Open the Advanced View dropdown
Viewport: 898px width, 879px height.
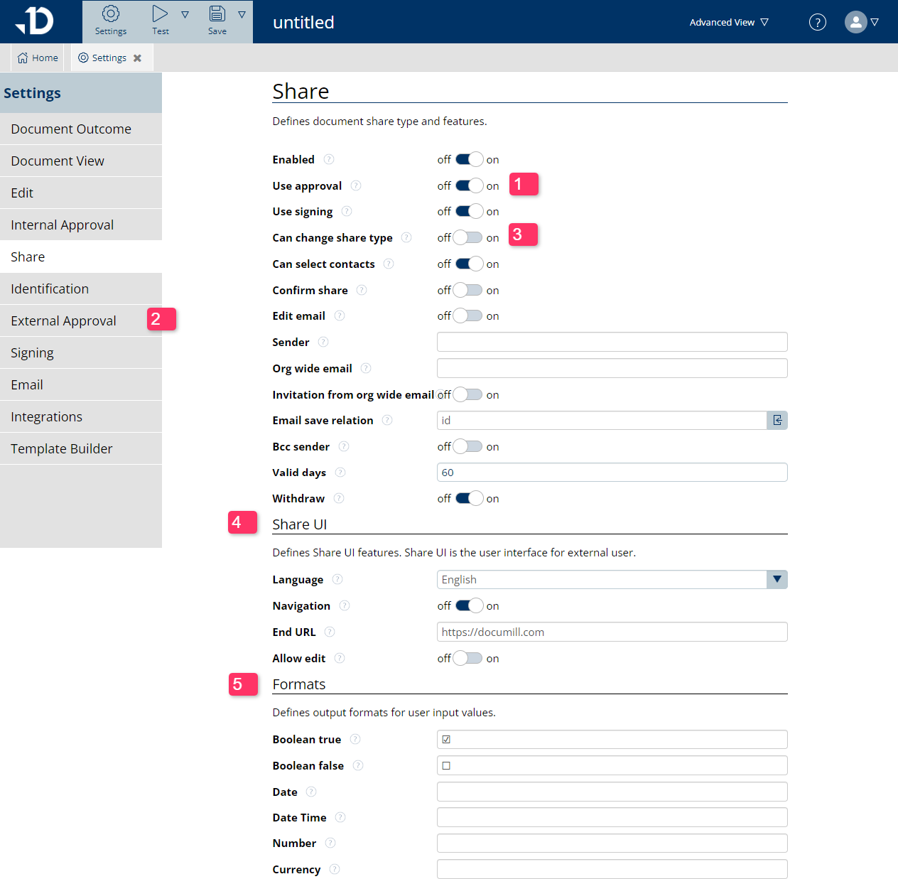(x=729, y=22)
